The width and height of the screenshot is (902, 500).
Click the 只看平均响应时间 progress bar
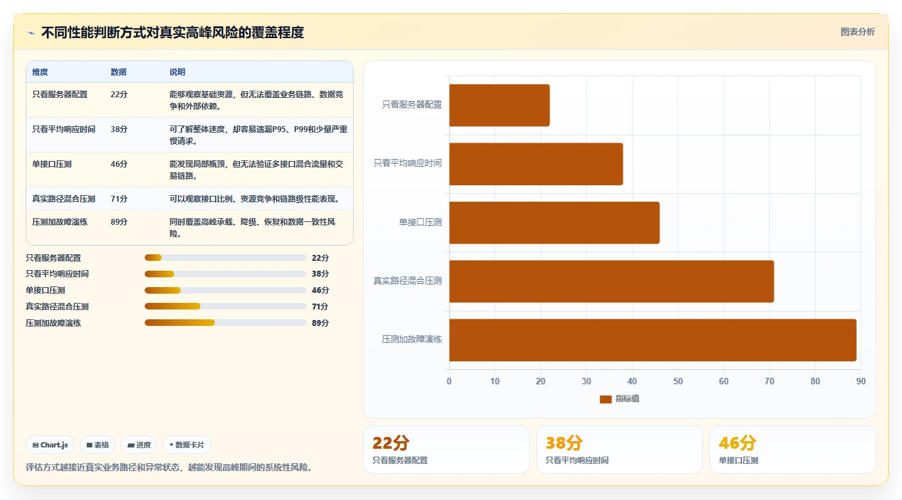click(225, 274)
